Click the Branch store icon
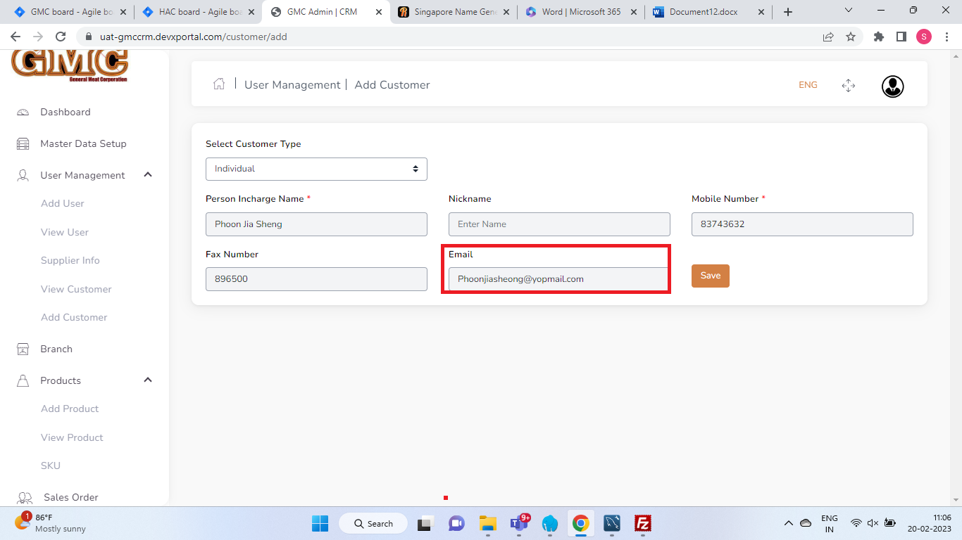 pyautogui.click(x=23, y=349)
